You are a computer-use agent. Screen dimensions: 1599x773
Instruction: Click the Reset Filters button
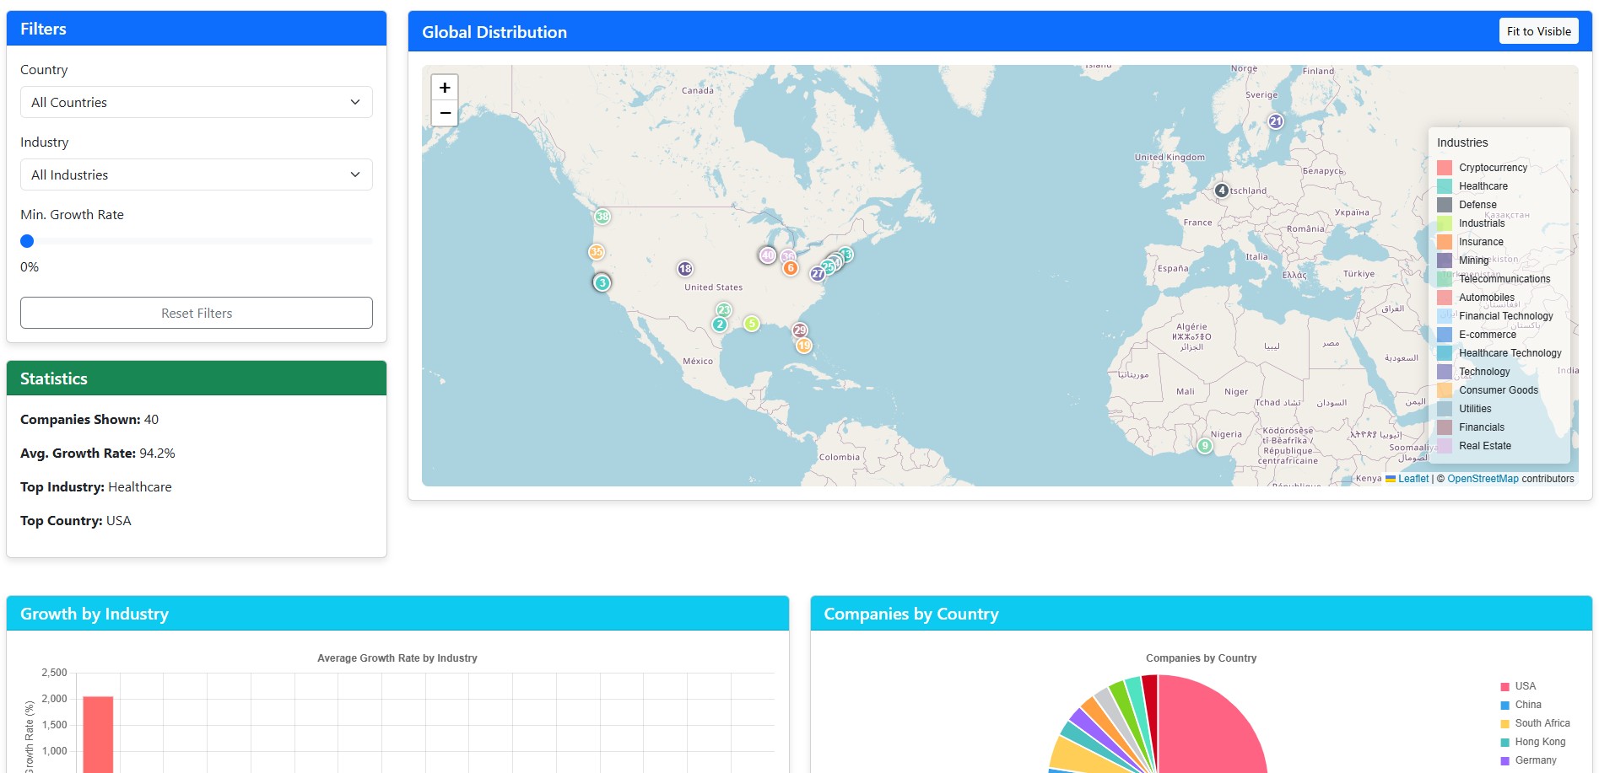click(x=197, y=313)
